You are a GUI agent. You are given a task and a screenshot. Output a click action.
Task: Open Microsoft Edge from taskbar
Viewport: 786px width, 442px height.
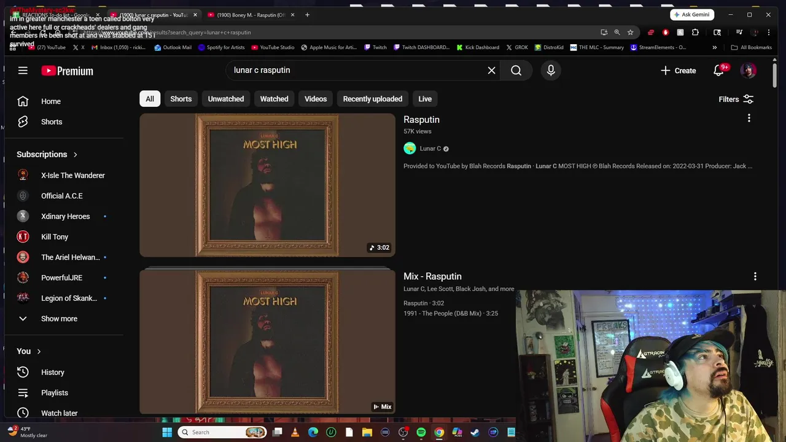point(313,432)
